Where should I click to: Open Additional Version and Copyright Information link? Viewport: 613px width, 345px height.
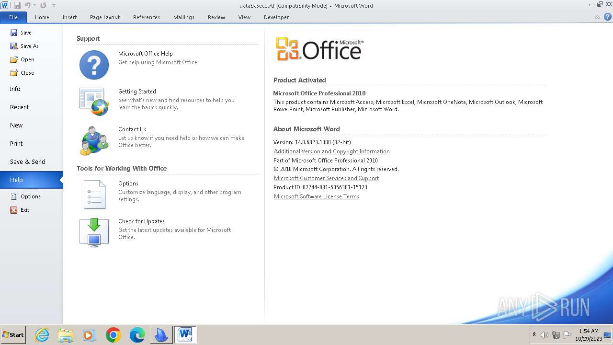332,151
